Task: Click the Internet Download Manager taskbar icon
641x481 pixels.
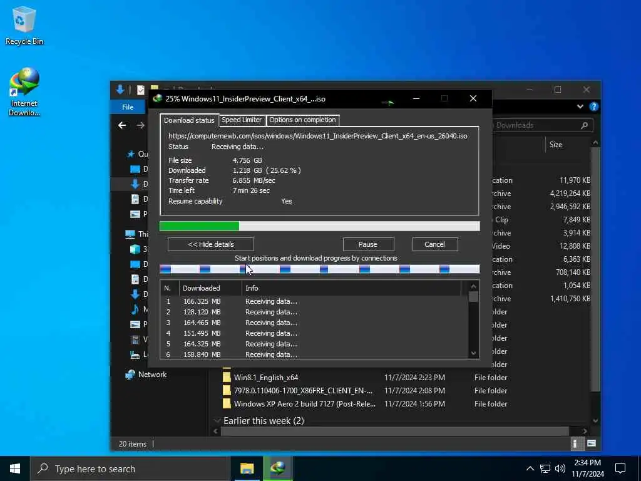Action: click(277, 468)
